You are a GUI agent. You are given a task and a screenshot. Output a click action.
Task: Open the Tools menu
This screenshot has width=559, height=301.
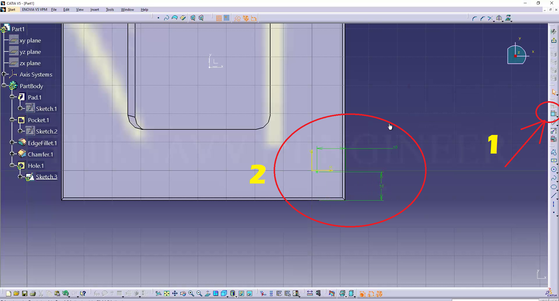click(x=110, y=10)
